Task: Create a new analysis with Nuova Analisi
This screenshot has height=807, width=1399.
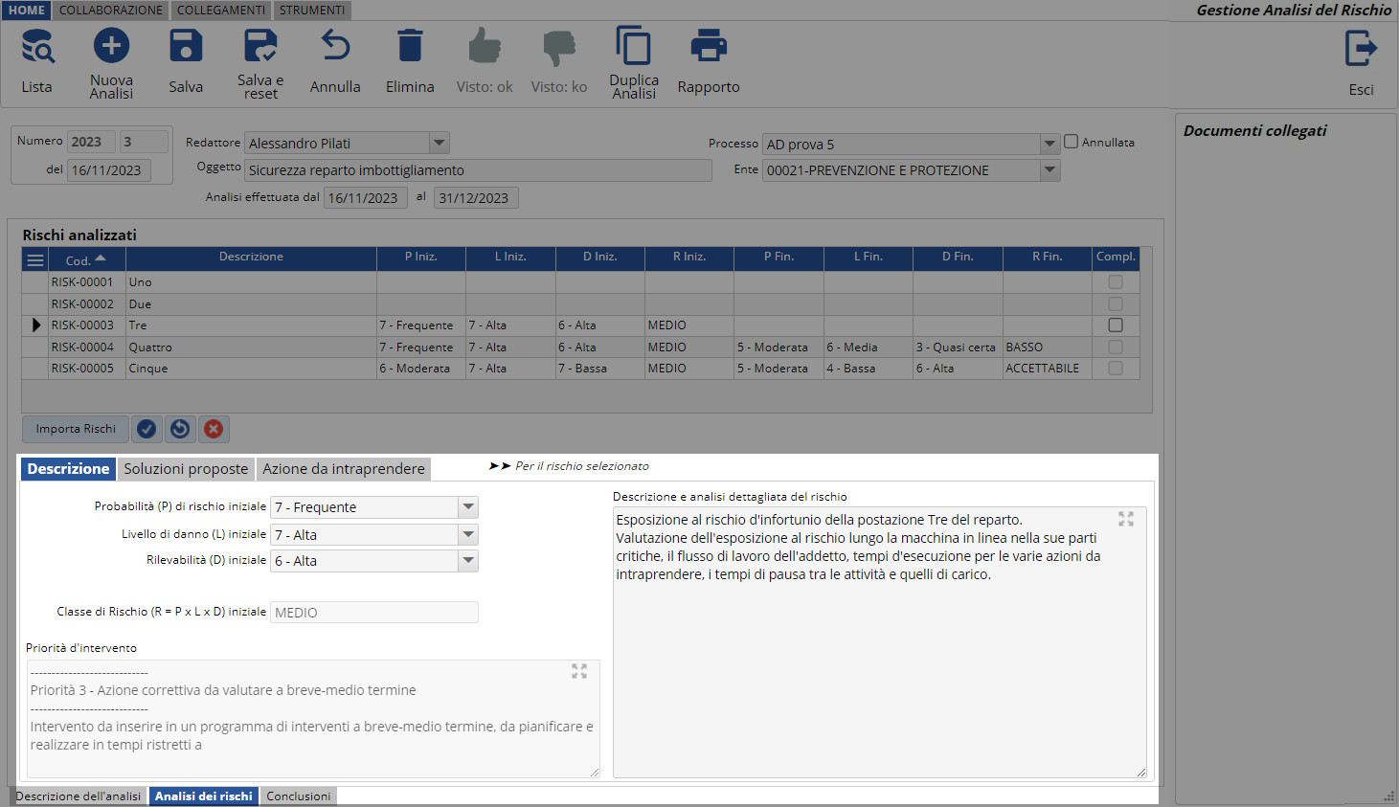Action: click(111, 47)
